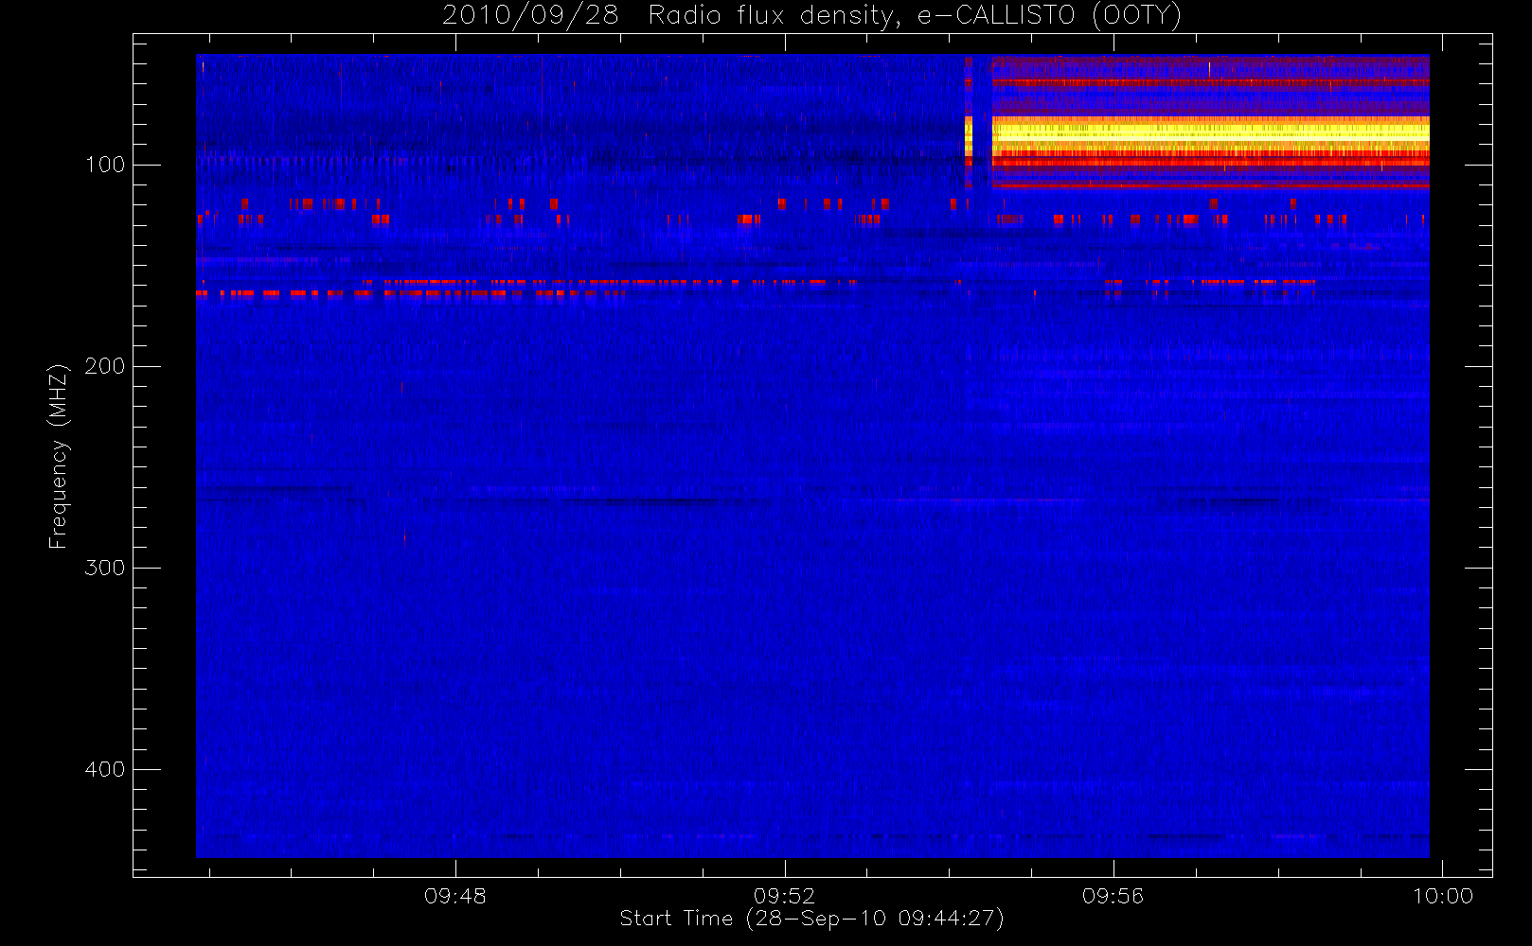
Task: Click the 09:56 time tick label
Action: click(1113, 896)
